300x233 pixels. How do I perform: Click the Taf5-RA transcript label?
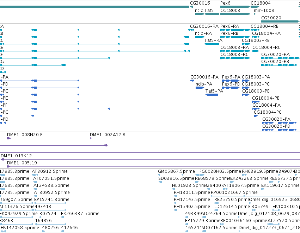point(213,40)
